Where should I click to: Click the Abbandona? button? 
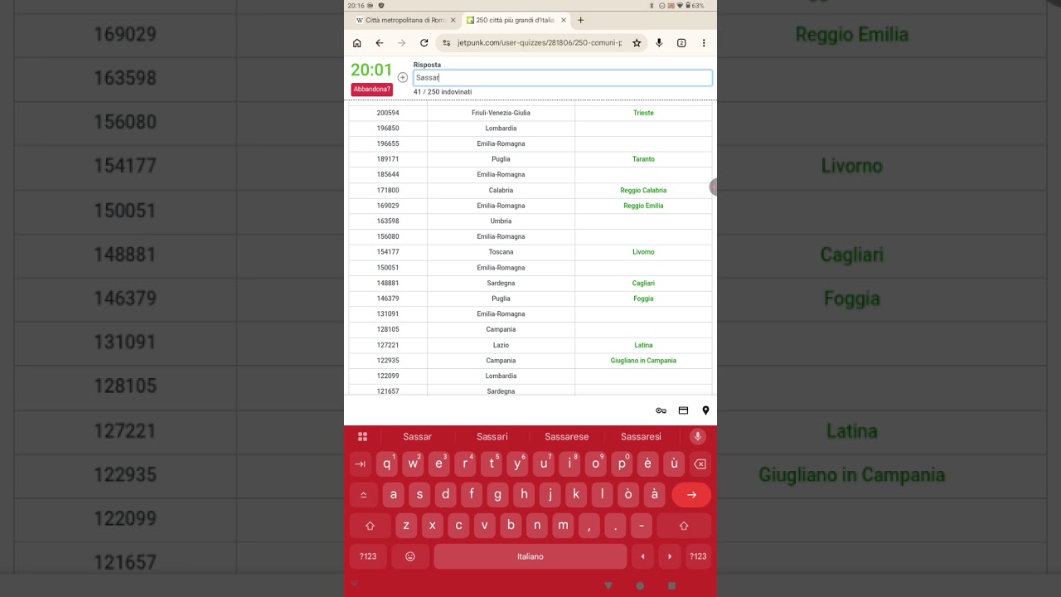click(x=371, y=90)
